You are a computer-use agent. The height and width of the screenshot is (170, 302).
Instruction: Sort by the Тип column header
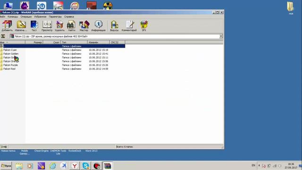[74, 42]
